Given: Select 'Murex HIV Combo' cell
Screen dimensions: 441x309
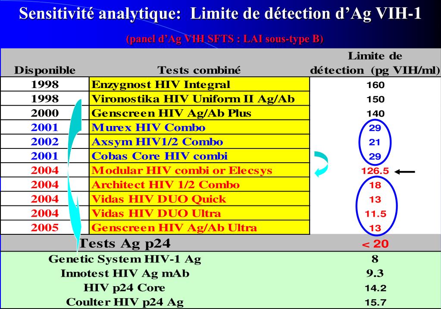Looking at the screenshot, I should coord(200,127).
